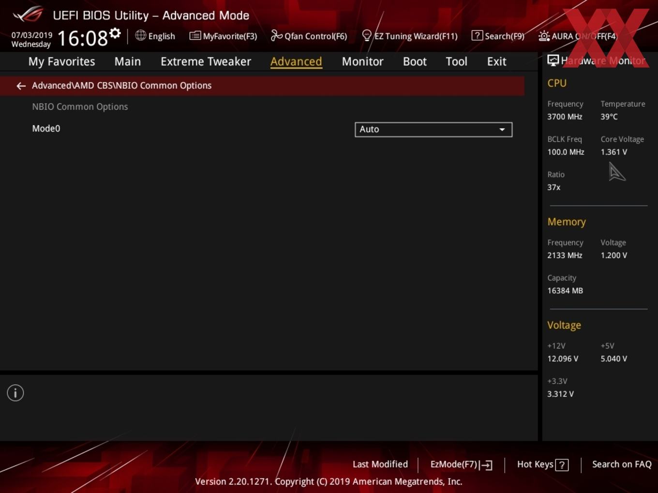Image resolution: width=658 pixels, height=493 pixels.
Task: Click Core Voltage value 1.361 V
Action: (x=613, y=152)
